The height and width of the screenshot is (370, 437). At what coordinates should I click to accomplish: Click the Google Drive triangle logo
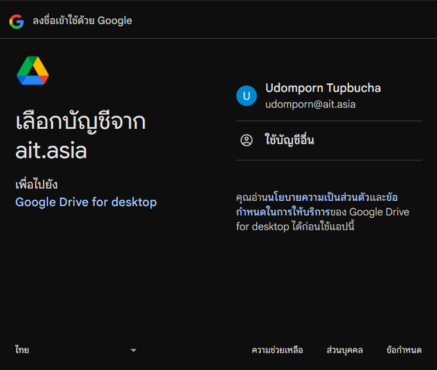click(x=33, y=71)
